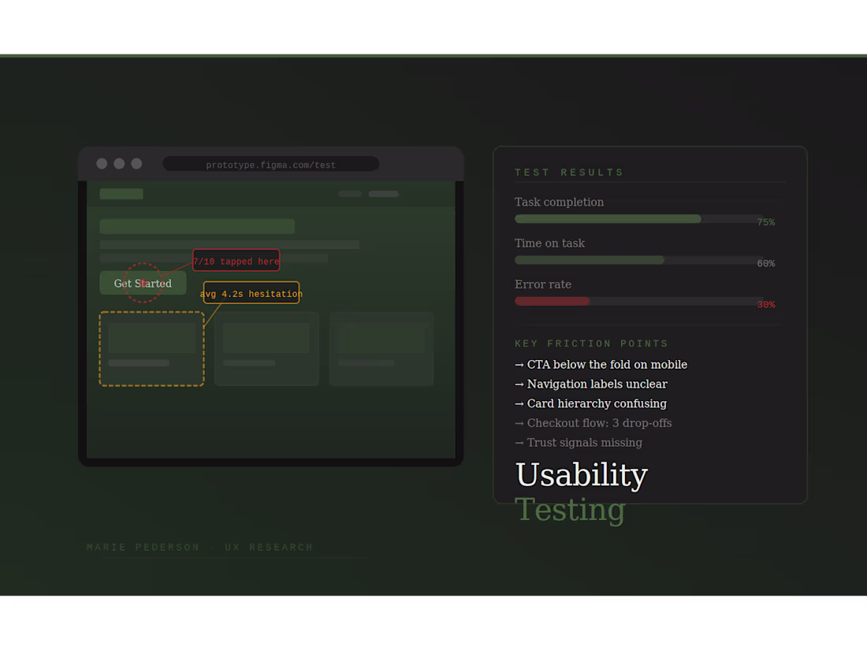
Task: Click the second nav placeholder pill in mockup header
Action: click(384, 194)
